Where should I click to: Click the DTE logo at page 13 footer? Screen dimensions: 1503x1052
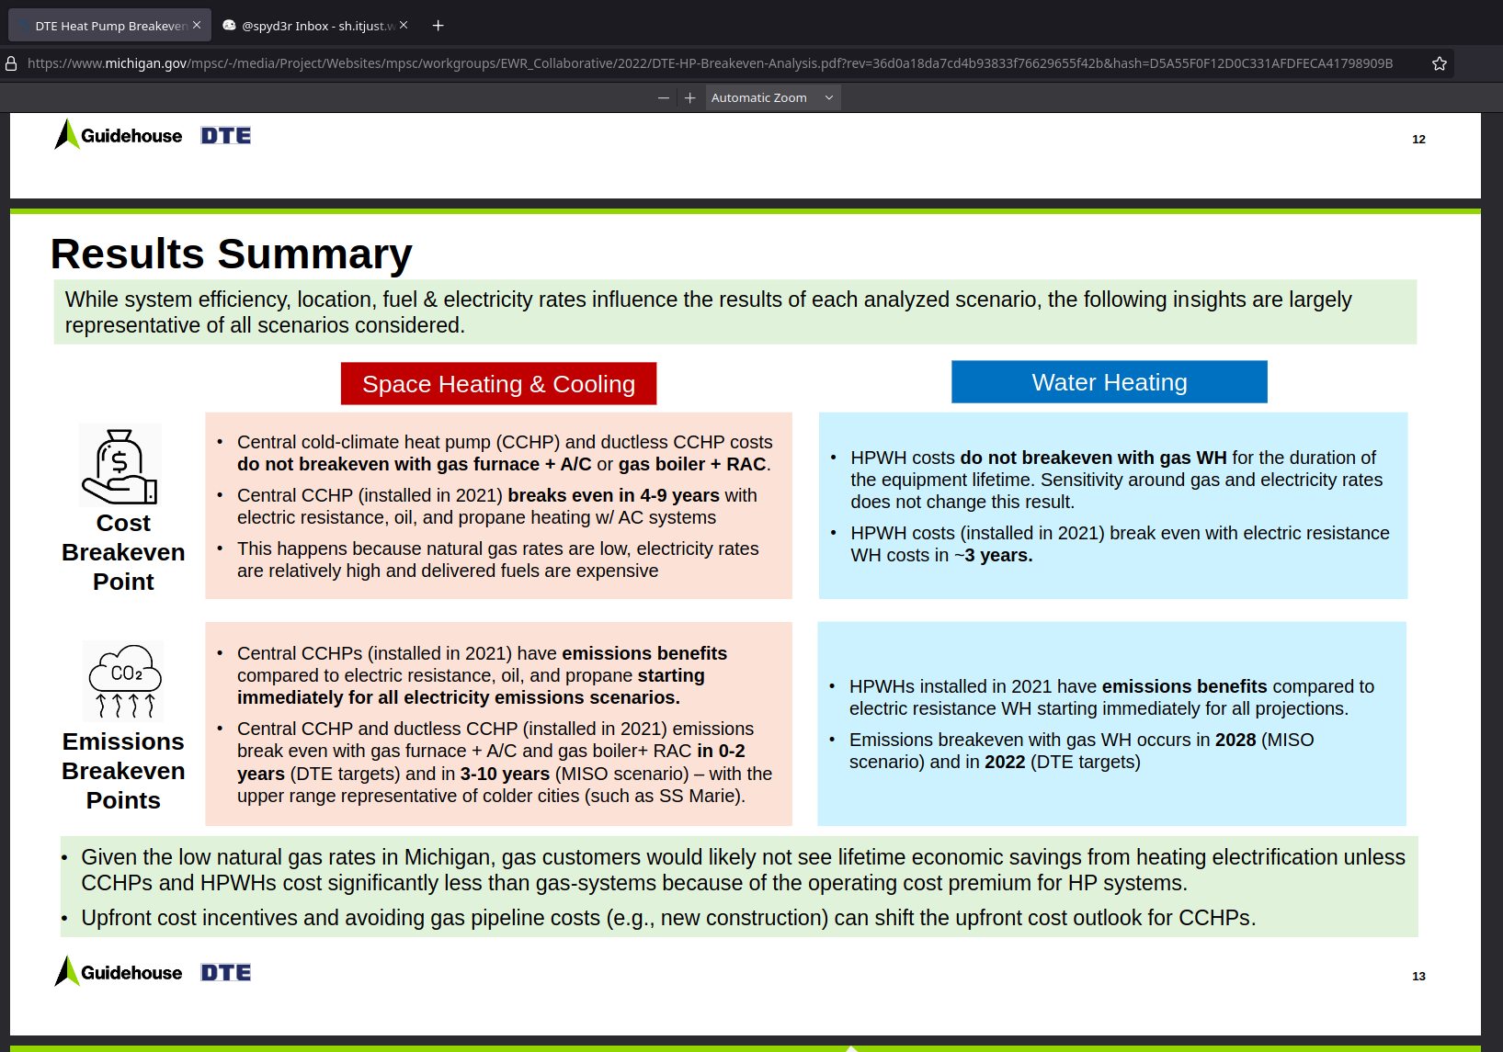(226, 972)
